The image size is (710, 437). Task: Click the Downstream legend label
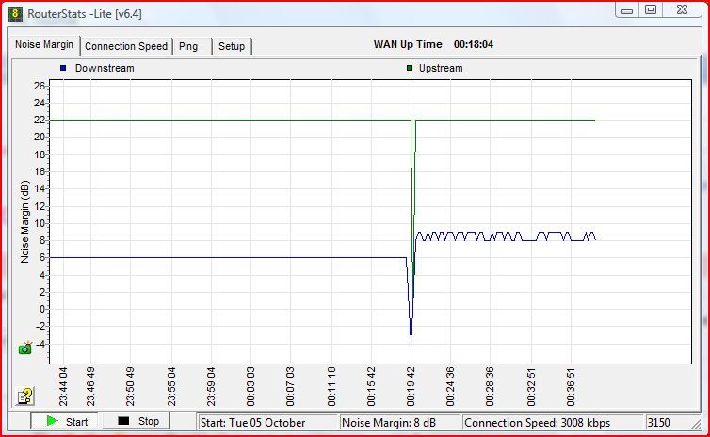[x=105, y=68]
